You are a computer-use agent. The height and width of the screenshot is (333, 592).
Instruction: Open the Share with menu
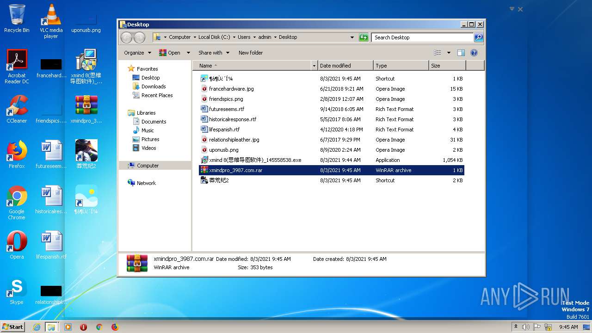click(214, 53)
